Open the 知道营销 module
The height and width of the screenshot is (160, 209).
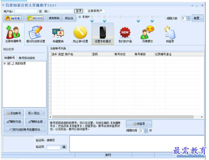(58, 34)
